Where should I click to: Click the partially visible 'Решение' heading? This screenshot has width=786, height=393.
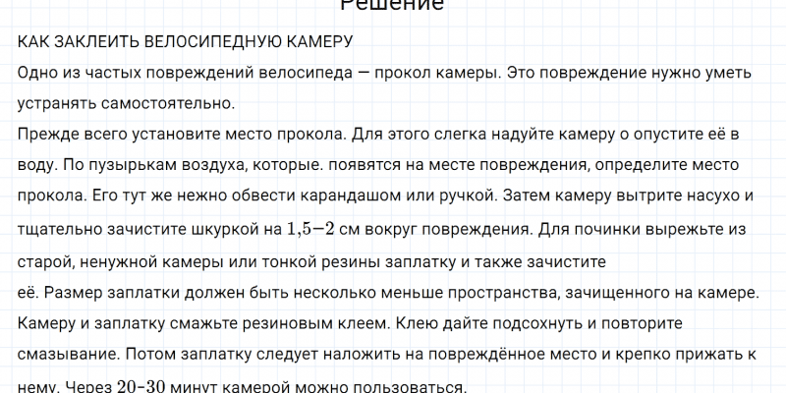point(392,5)
